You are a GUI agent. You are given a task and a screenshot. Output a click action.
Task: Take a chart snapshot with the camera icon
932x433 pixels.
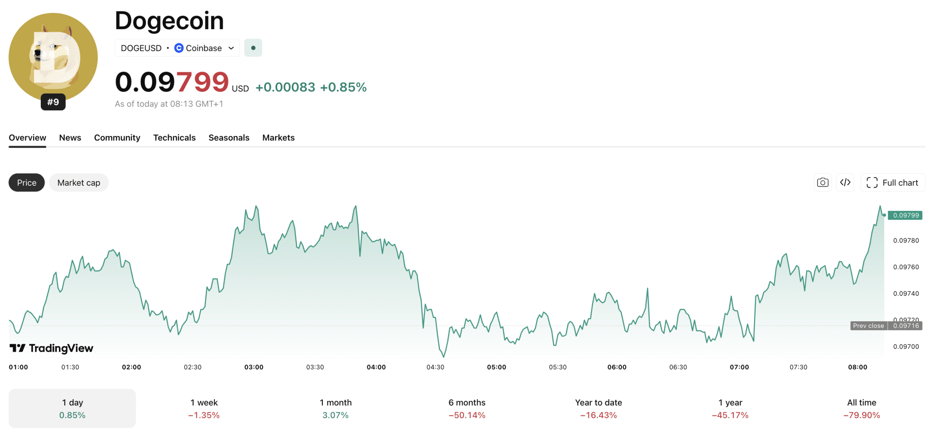click(822, 182)
